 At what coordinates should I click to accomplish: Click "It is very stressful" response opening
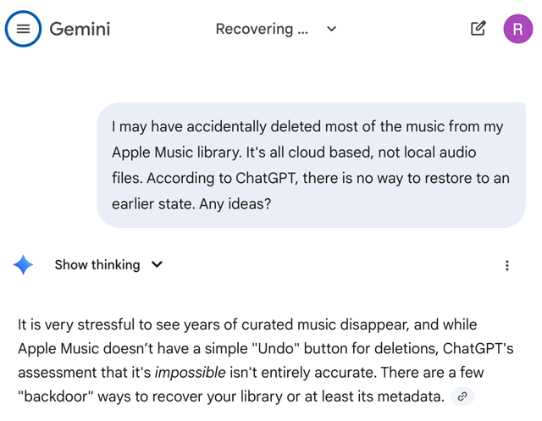pos(80,324)
